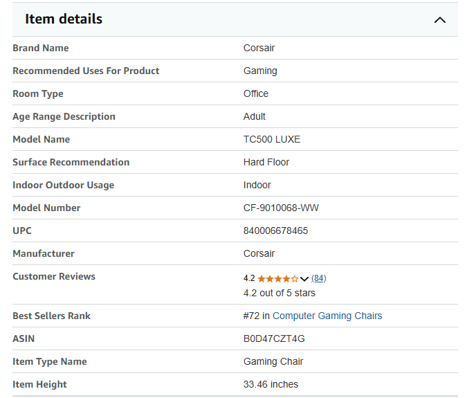This screenshot has width=467, height=398.
Task: Click the ASIN label
Action: pyautogui.click(x=24, y=338)
